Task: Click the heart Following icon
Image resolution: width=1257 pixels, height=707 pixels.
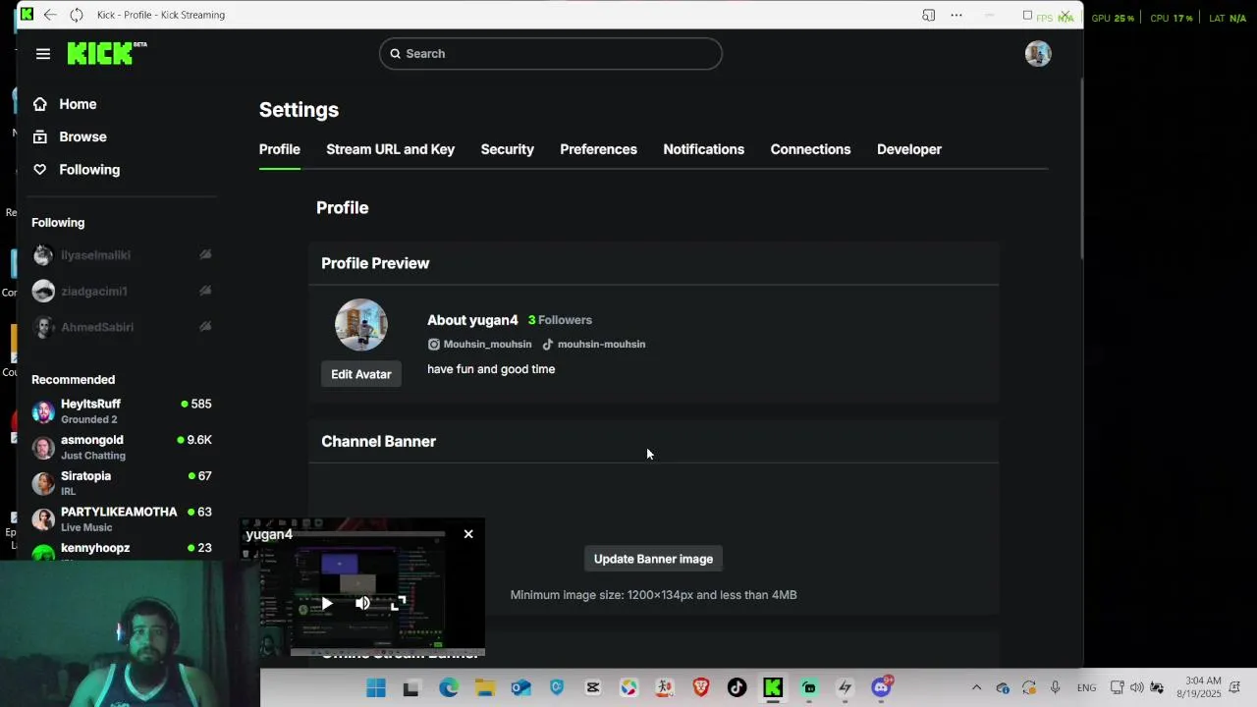Action: pyautogui.click(x=39, y=170)
